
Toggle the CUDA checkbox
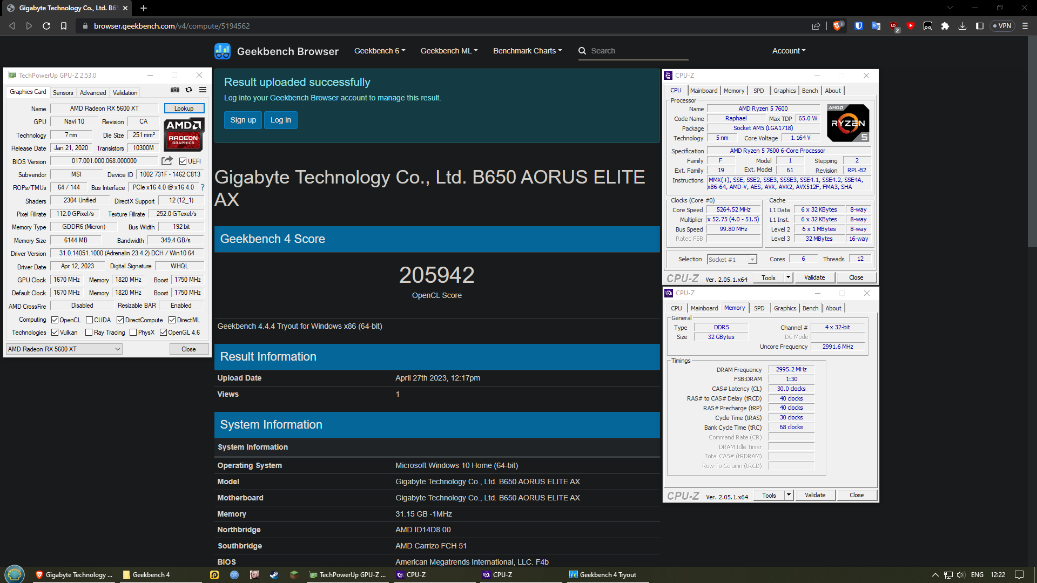point(90,320)
